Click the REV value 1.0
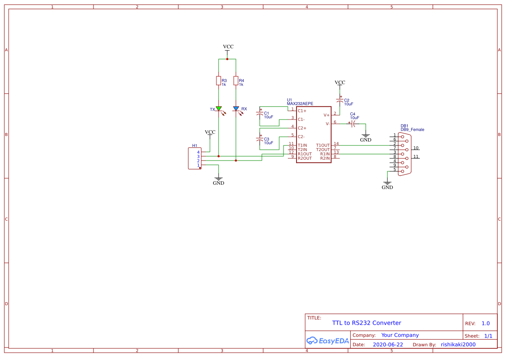The image size is (506, 357). [486, 322]
